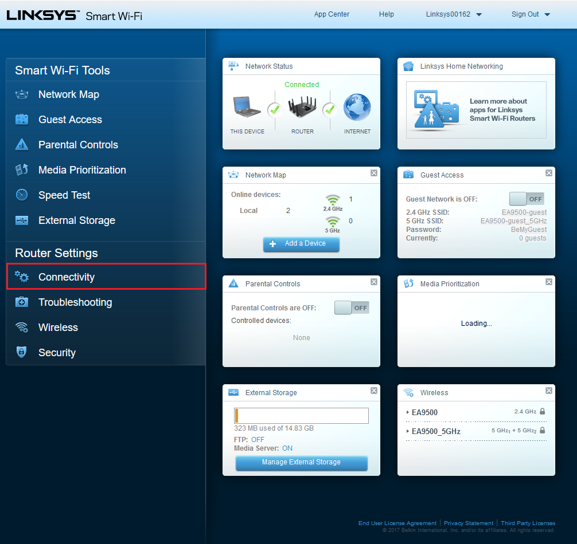577x544 pixels.
Task: Click the external storage usage bar
Action: pyautogui.click(x=301, y=416)
